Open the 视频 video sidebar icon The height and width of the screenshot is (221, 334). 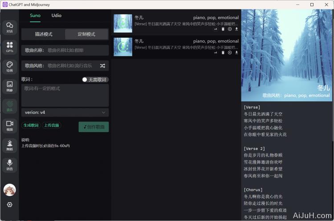(9, 125)
